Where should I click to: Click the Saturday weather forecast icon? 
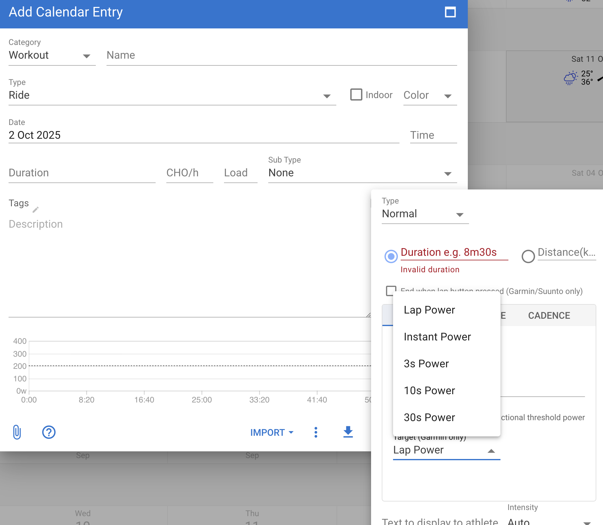pos(570,78)
